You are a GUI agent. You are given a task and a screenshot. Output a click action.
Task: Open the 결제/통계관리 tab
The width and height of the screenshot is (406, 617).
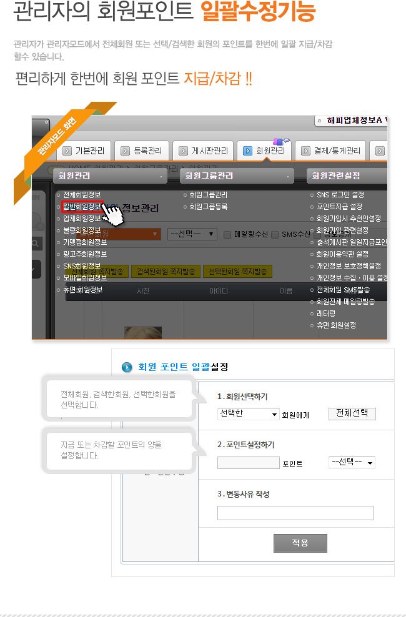(x=330, y=151)
